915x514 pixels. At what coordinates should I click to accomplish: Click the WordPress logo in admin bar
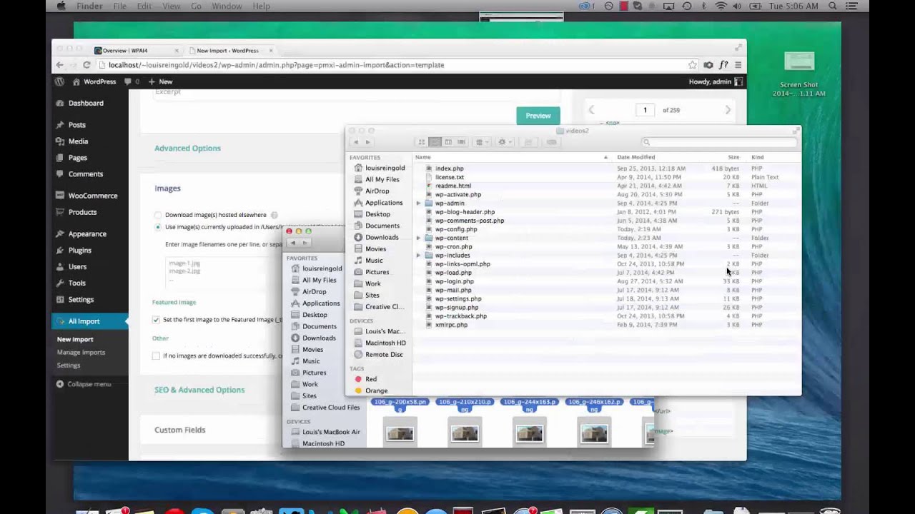(x=60, y=81)
